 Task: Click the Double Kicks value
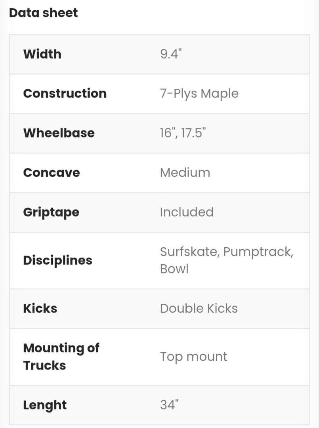(x=199, y=308)
